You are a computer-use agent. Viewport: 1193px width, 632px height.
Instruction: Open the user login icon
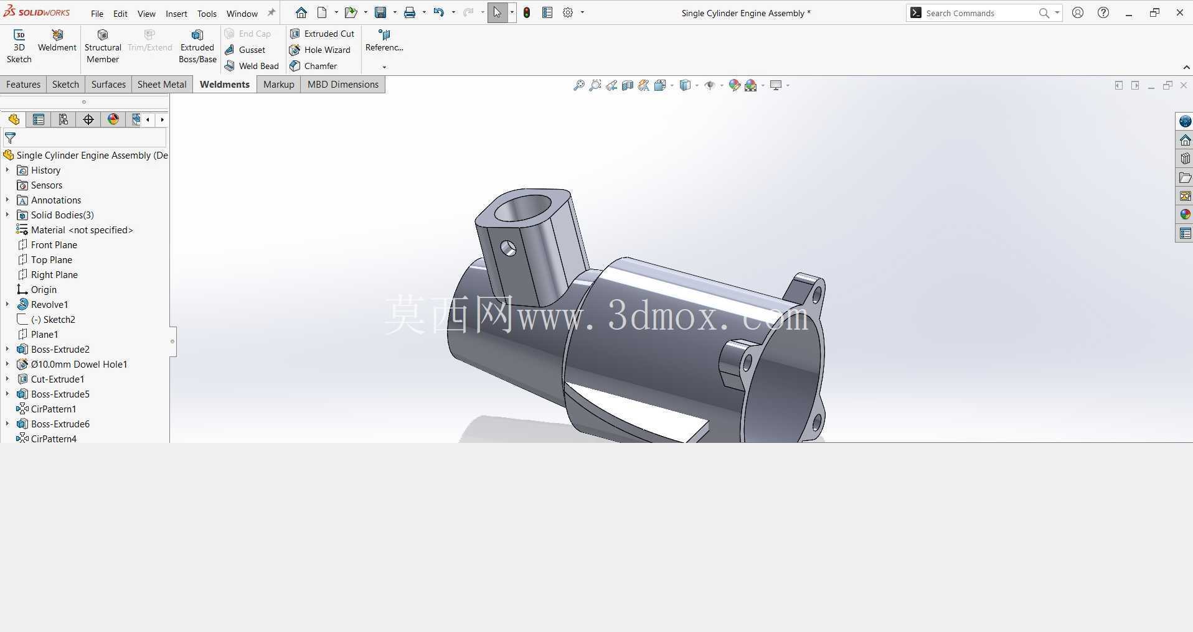point(1078,12)
